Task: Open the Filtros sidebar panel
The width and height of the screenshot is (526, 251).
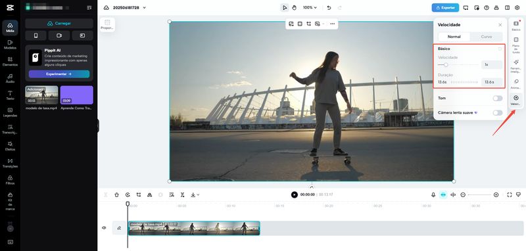Action: coord(10,179)
